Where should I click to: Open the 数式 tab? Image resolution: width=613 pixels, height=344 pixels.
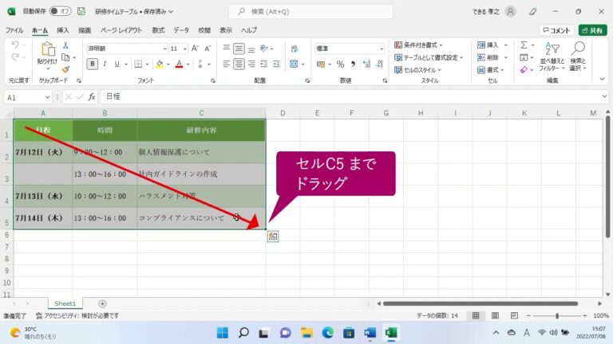(158, 30)
